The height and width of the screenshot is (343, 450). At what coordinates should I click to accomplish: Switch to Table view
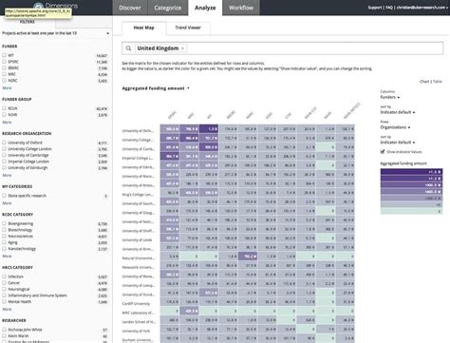(x=438, y=82)
